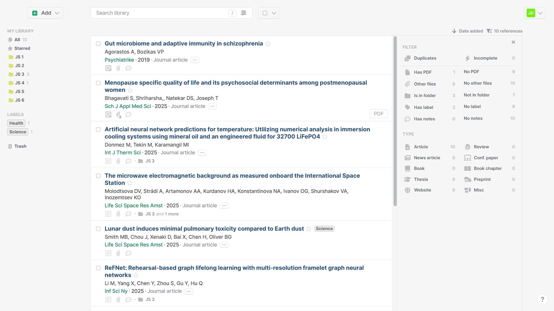
Task: Tick the Lunar dust reference checkbox
Action: pyautogui.click(x=98, y=229)
